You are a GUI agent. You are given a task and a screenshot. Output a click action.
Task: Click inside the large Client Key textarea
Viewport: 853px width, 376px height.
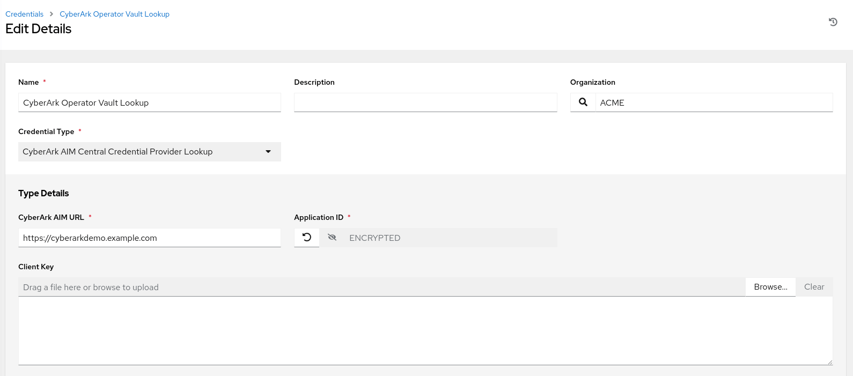tap(425, 330)
